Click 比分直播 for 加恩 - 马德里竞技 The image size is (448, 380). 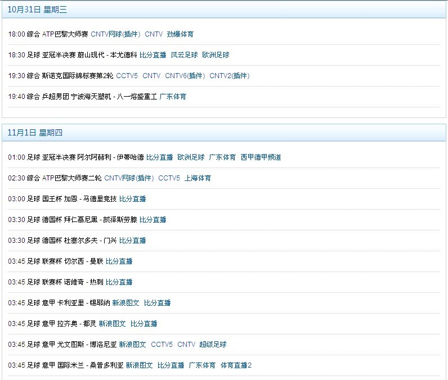tap(133, 199)
